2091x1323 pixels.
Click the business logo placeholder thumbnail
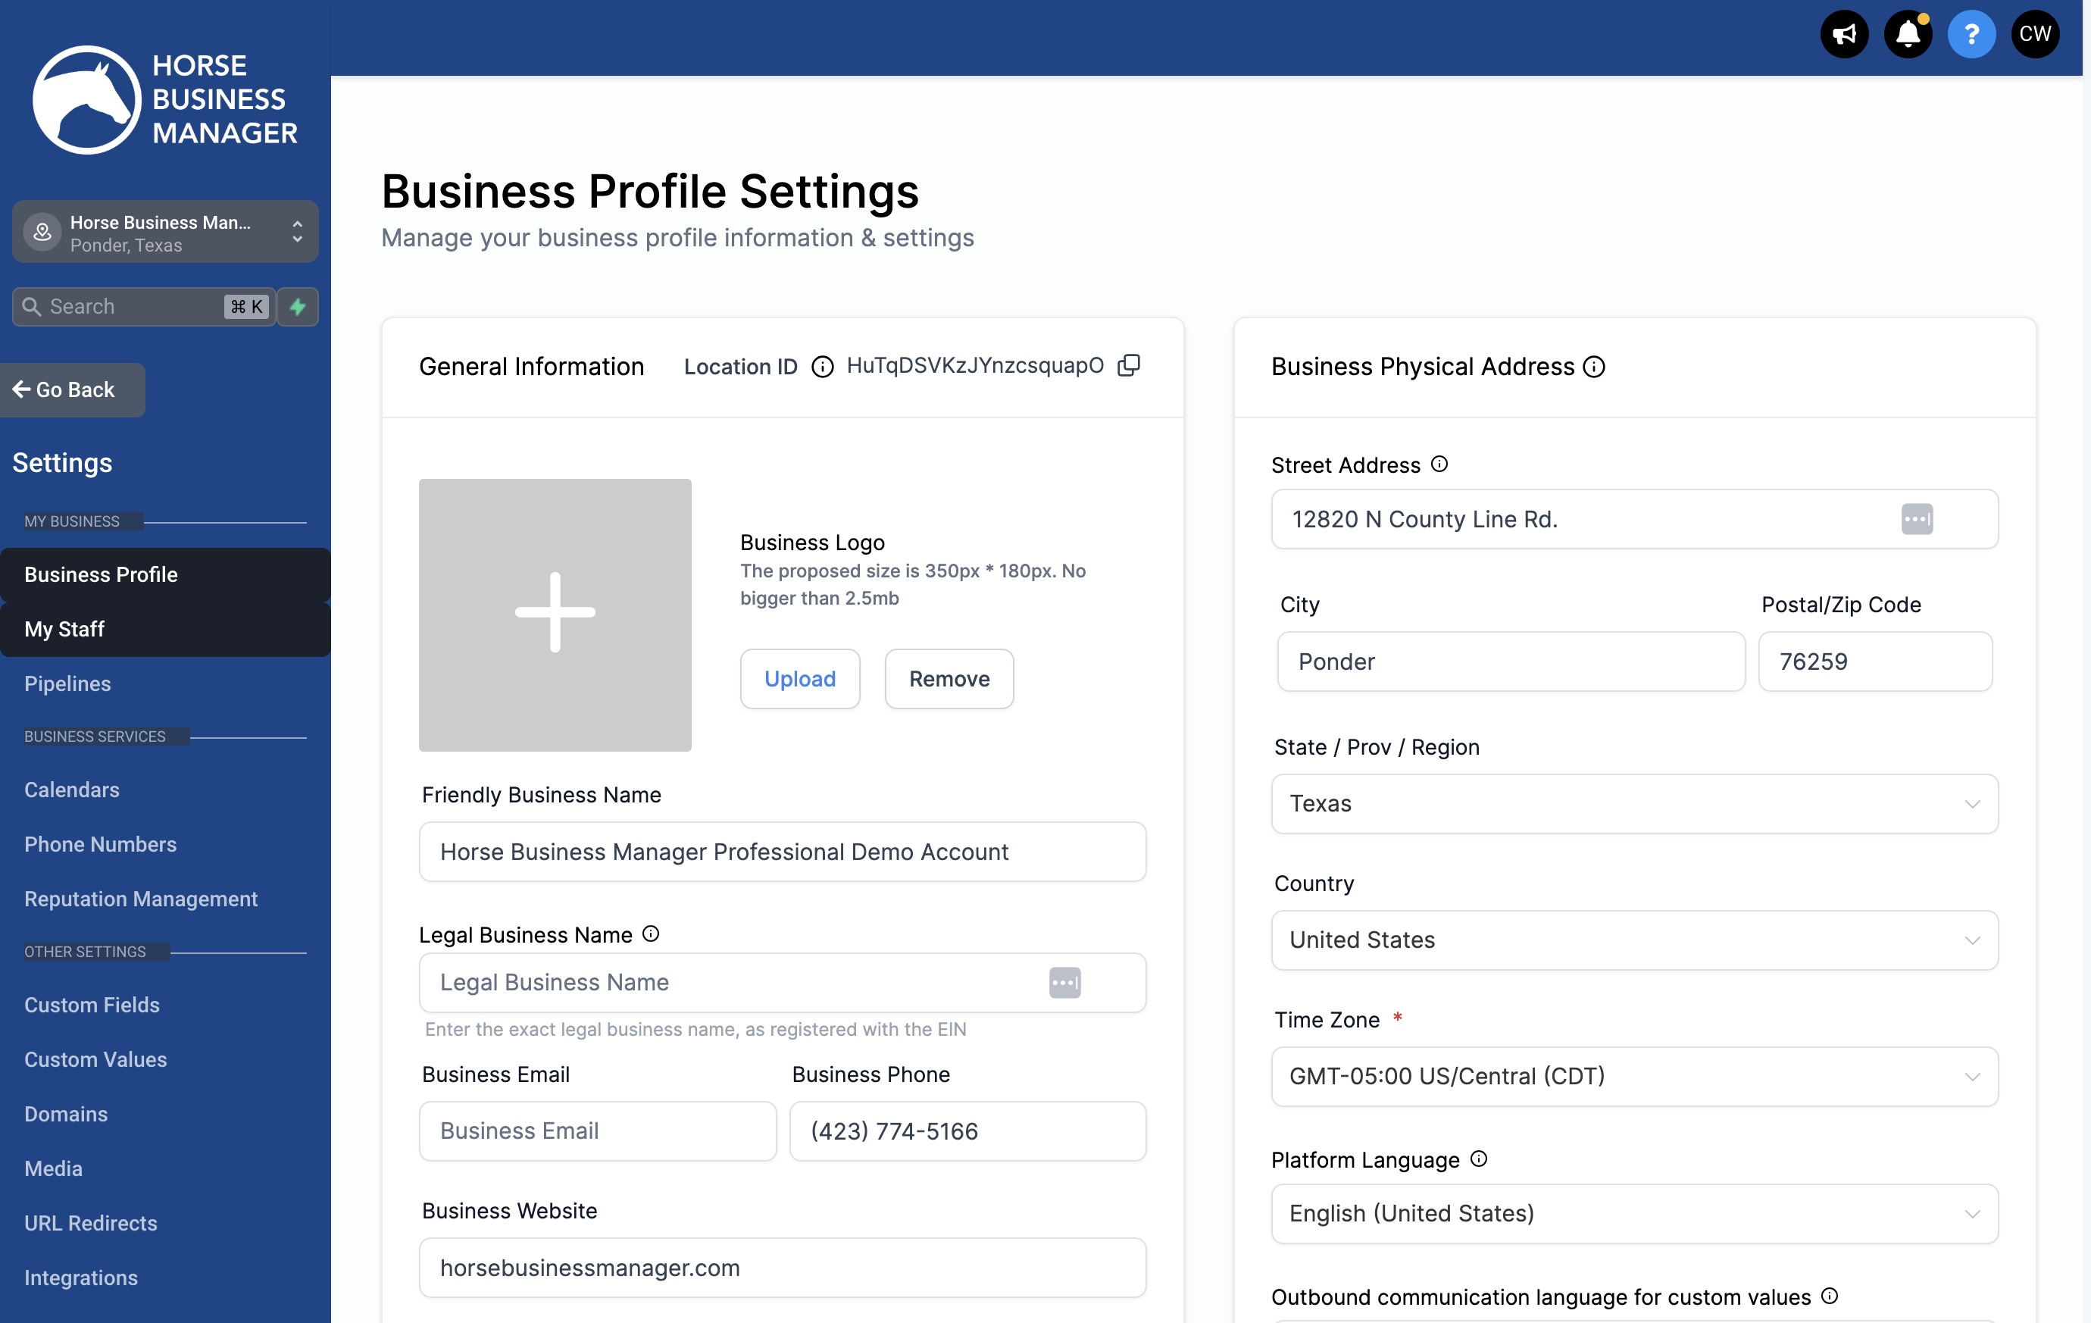(555, 615)
